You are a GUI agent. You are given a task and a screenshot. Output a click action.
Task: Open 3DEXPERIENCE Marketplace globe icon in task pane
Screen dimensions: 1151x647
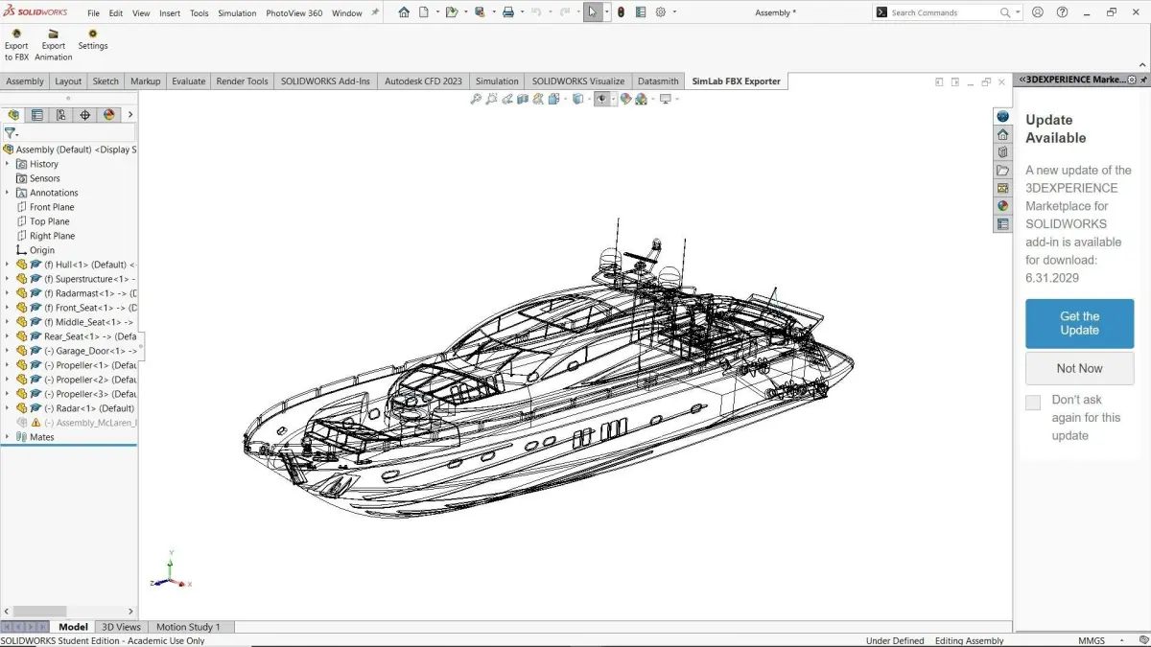point(1002,116)
